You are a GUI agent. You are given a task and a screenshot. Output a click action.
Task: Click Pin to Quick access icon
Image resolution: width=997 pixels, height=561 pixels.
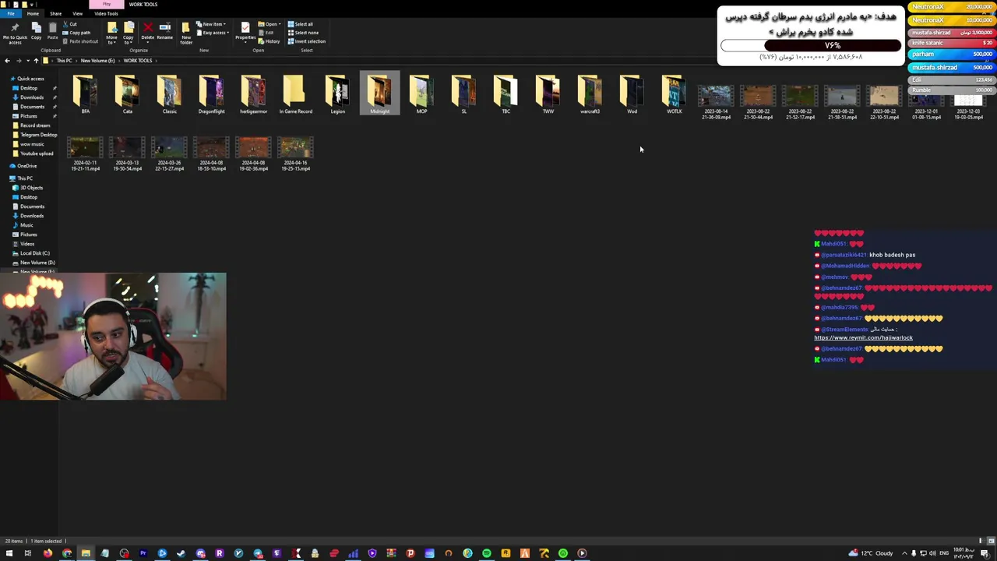coord(15,33)
